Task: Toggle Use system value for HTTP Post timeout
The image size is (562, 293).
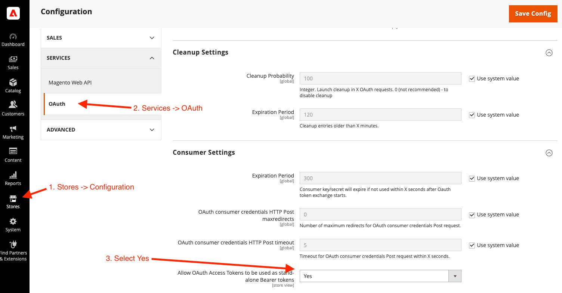Action: click(x=472, y=245)
